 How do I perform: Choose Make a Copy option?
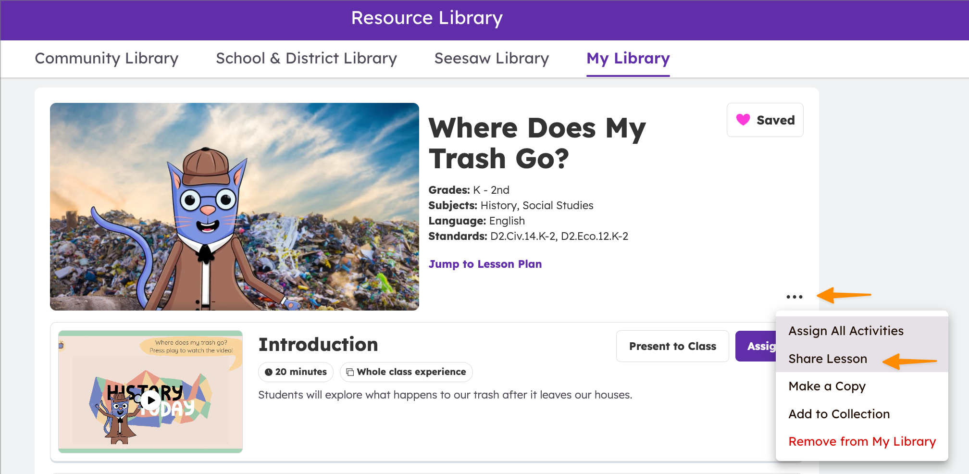[827, 386]
